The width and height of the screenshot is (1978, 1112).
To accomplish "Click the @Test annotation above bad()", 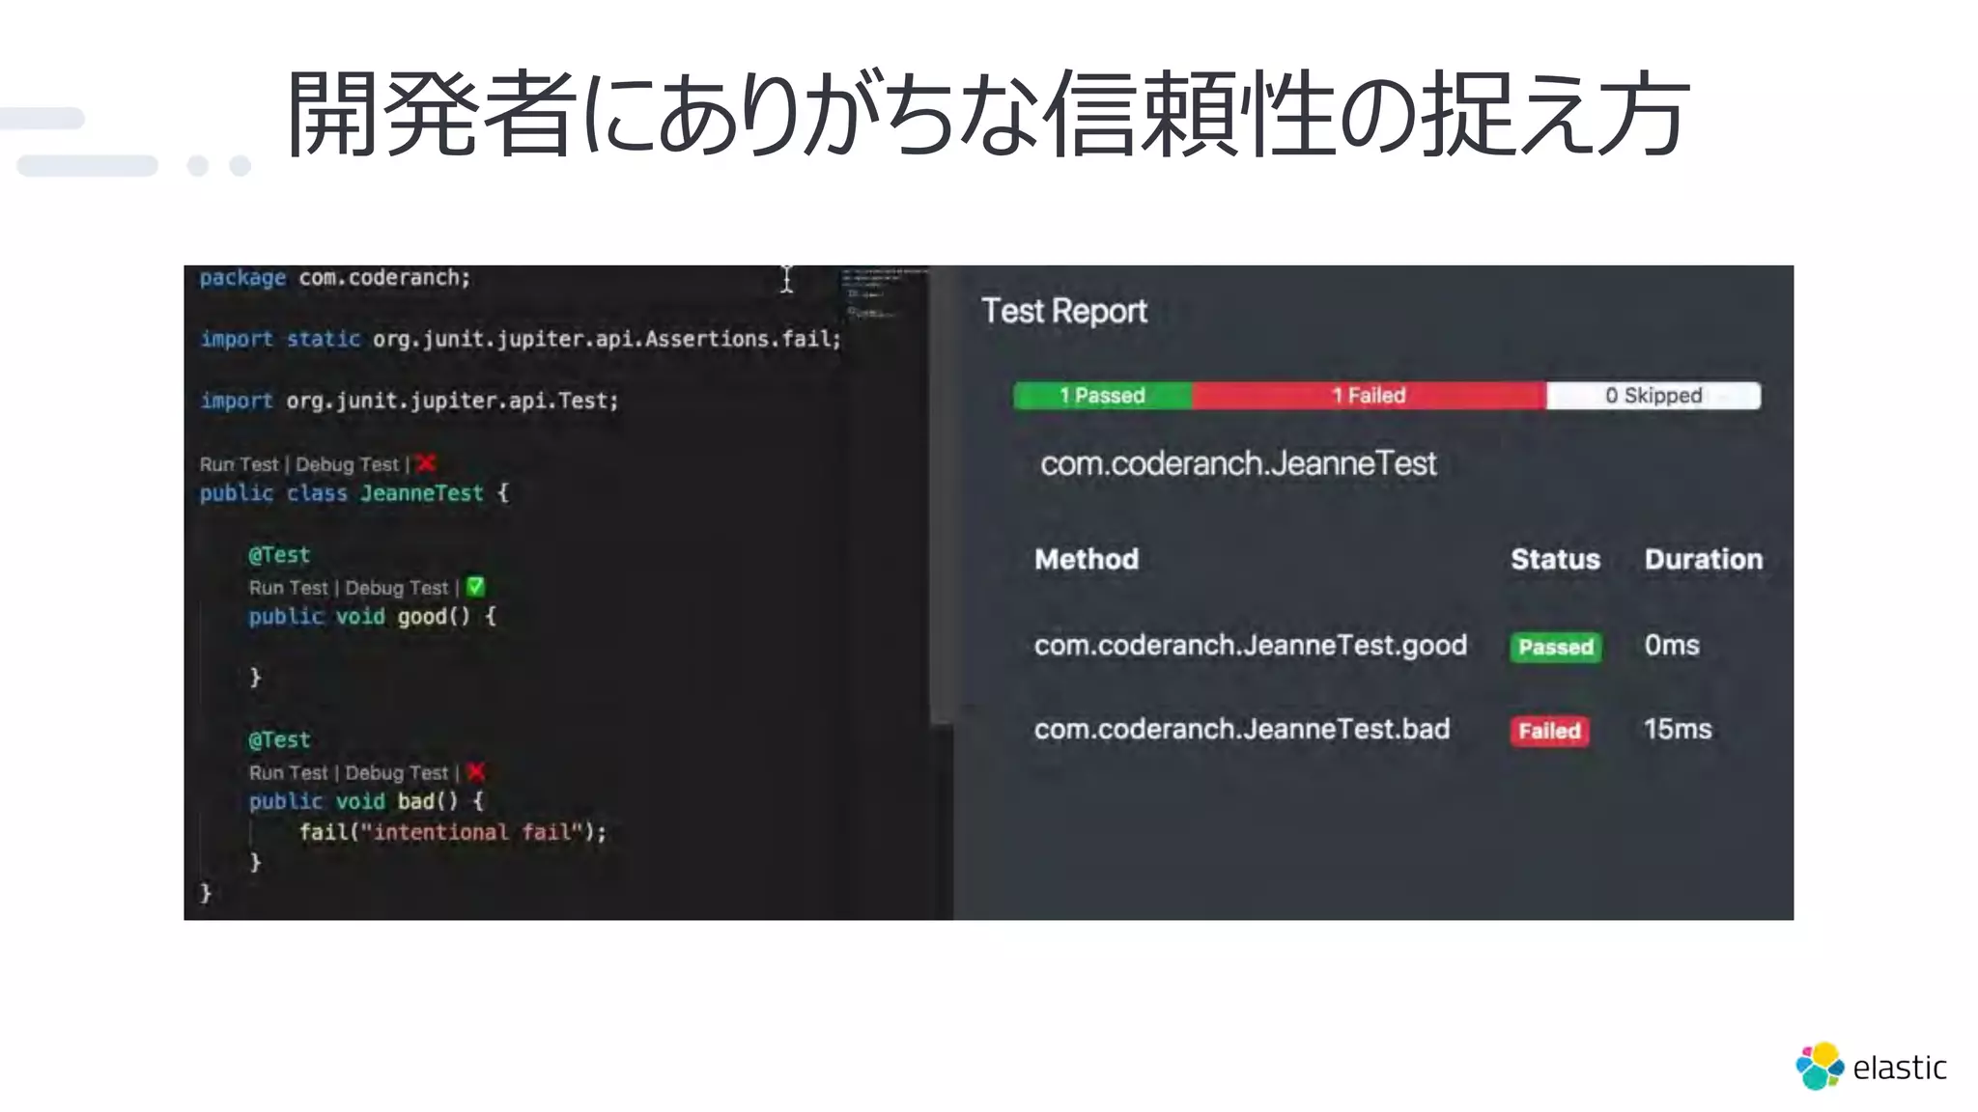I will point(279,740).
